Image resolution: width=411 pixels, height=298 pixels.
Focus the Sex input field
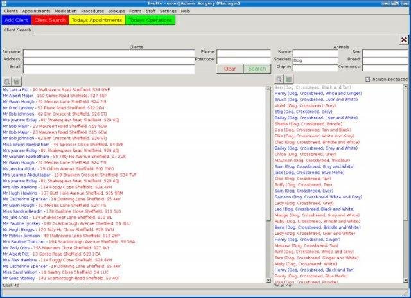click(x=385, y=53)
